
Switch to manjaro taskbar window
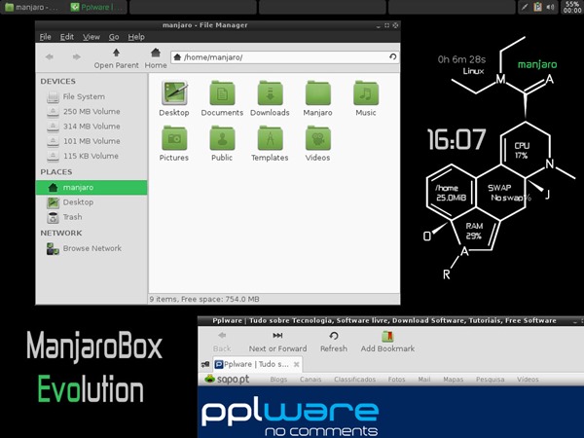pos(31,7)
